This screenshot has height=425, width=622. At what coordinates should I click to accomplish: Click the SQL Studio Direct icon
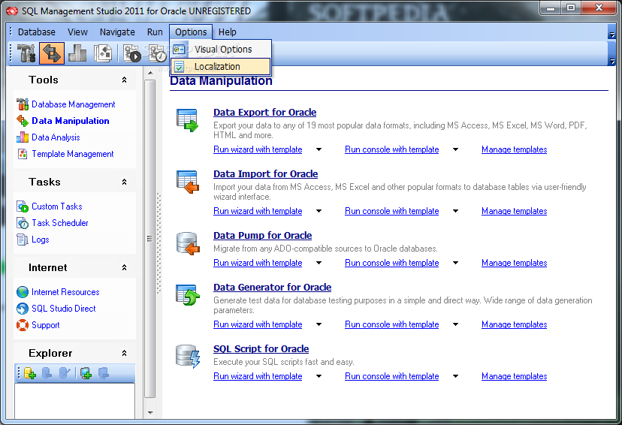pos(23,309)
